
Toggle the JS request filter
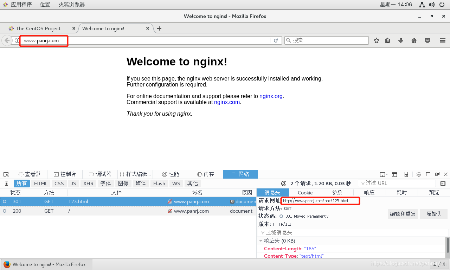73,184
